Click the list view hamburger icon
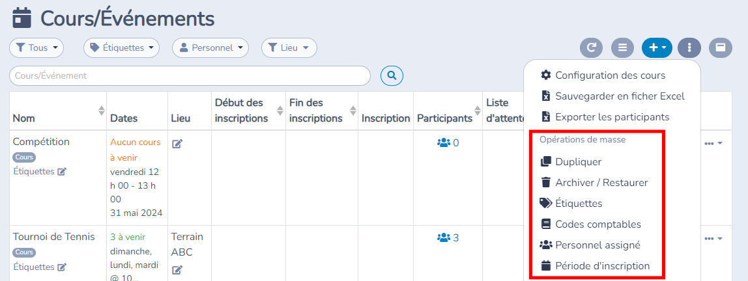 pyautogui.click(x=622, y=47)
